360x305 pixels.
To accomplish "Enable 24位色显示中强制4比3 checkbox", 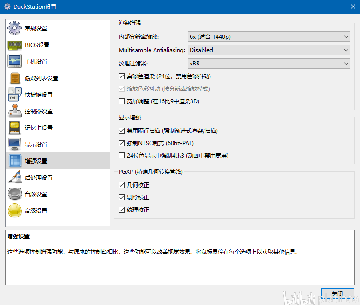I will [x=121, y=156].
